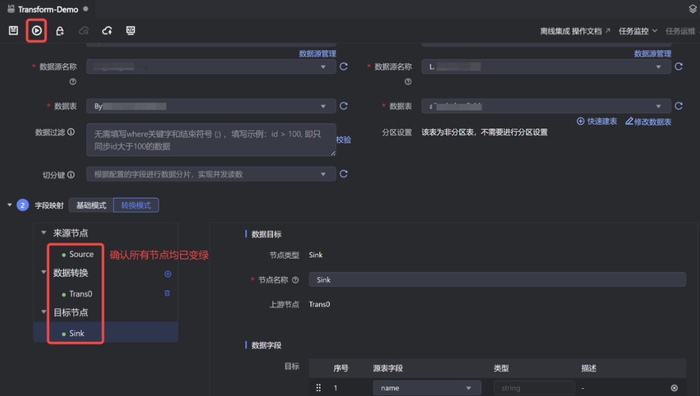The image size is (700, 396).
Task: Publish via the cloud upload icon
Action: point(107,31)
